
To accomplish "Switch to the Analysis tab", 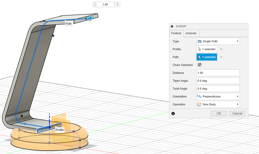I will (x=191, y=33).
